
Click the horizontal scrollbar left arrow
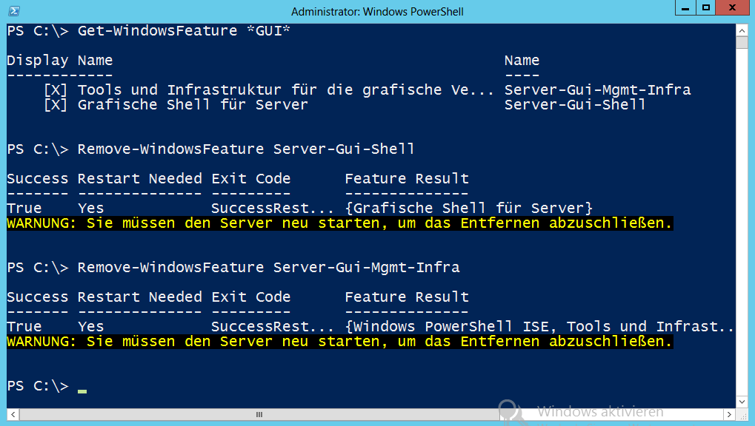pos(13,414)
